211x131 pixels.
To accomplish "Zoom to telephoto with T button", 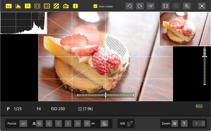I will (x=184, y=123).
